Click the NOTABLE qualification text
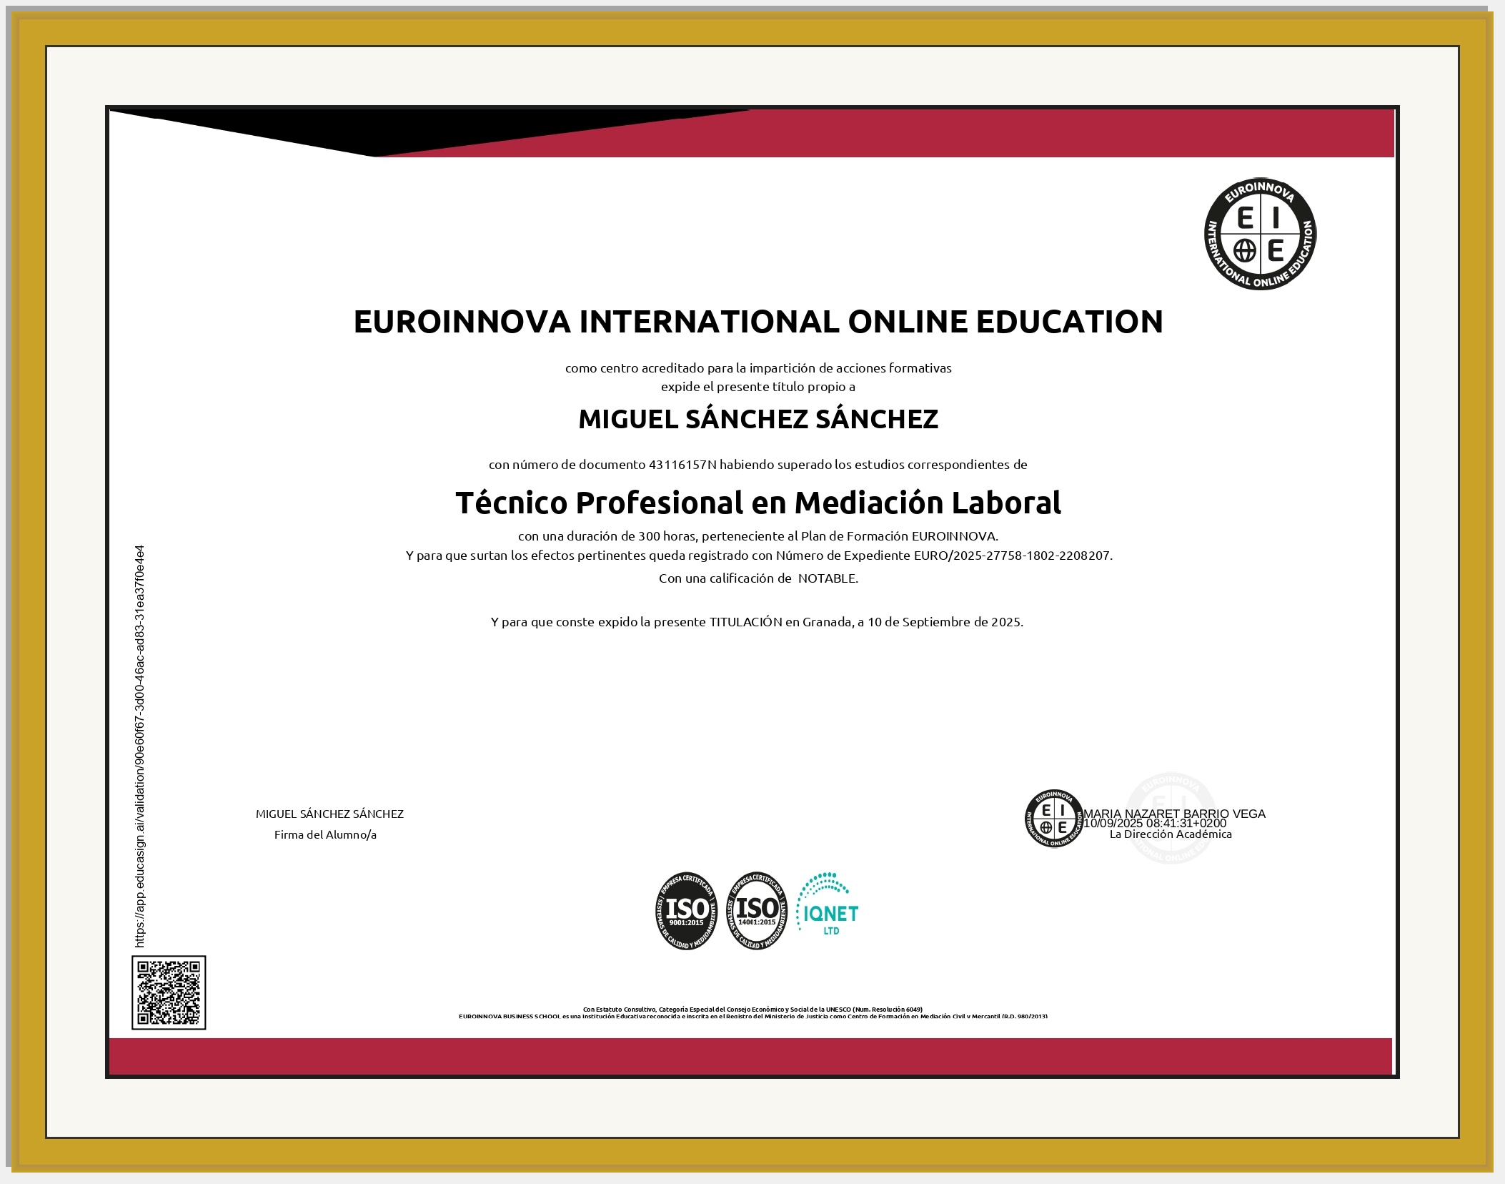The height and width of the screenshot is (1184, 1505). 828,578
